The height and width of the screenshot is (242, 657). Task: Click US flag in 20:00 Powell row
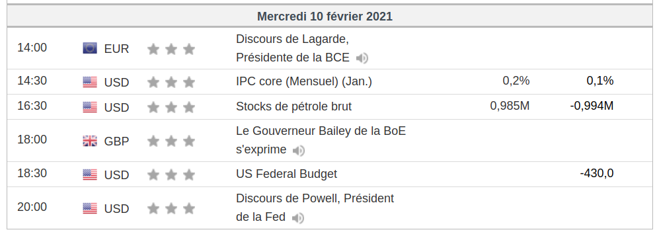(x=90, y=208)
